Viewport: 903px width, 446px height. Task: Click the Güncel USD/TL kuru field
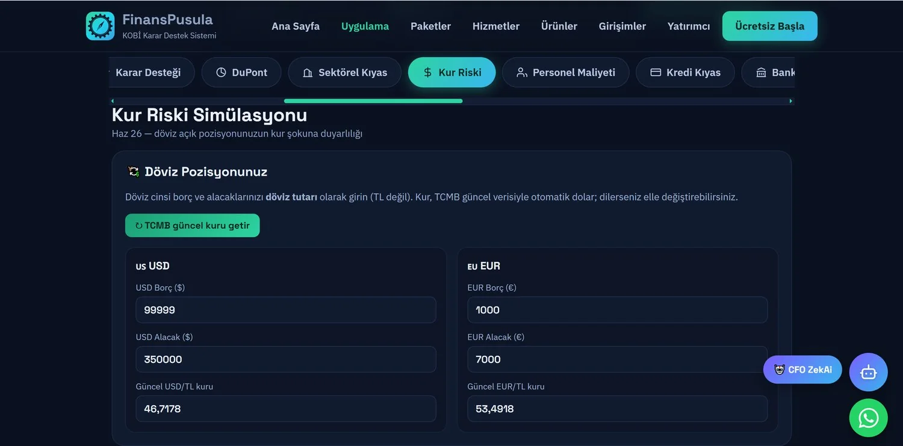(x=286, y=409)
